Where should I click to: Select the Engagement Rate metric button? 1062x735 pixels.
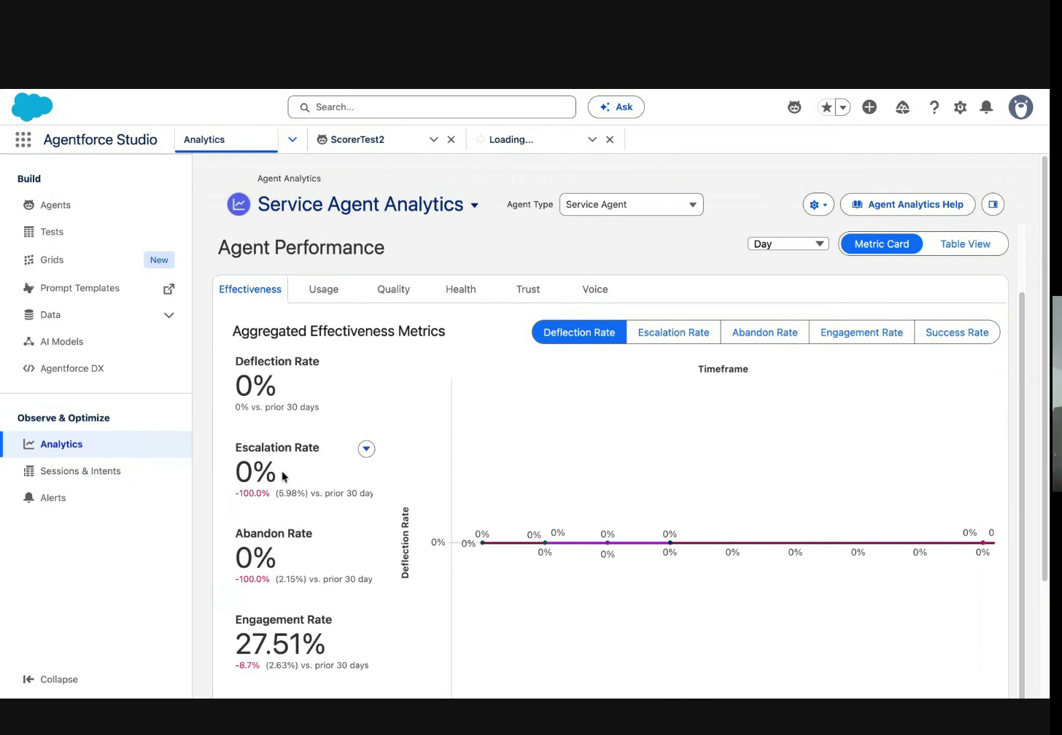(861, 332)
